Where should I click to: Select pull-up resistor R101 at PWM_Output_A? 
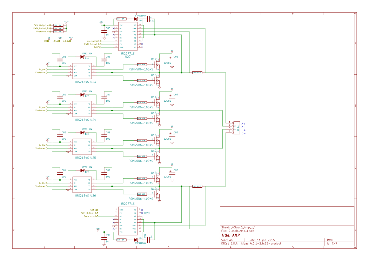(x=58, y=25)
